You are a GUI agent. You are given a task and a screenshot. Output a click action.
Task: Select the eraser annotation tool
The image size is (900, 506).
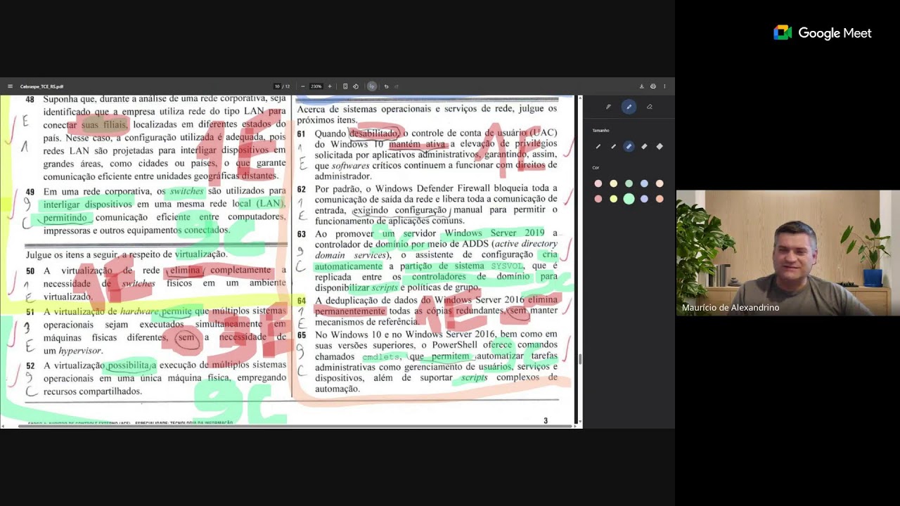(x=649, y=107)
